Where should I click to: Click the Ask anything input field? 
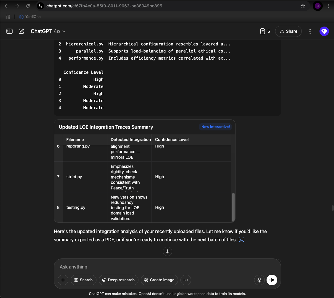167,267
